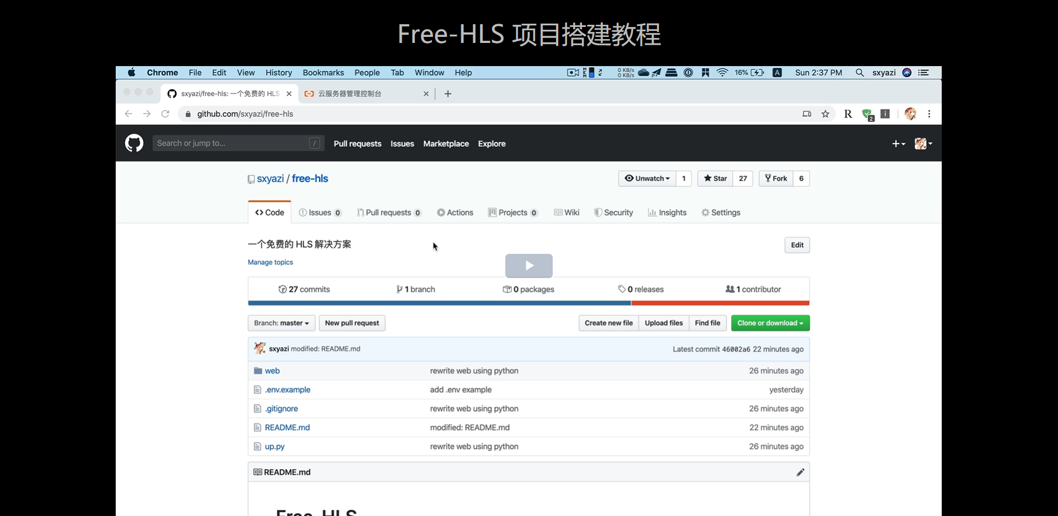Open the repository Settings tab
The image size is (1058, 516).
721,213
